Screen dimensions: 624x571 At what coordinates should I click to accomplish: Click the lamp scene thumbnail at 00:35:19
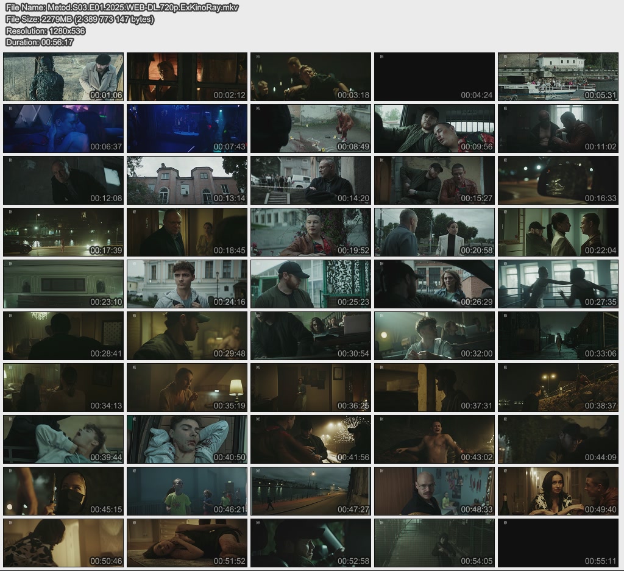click(x=187, y=388)
